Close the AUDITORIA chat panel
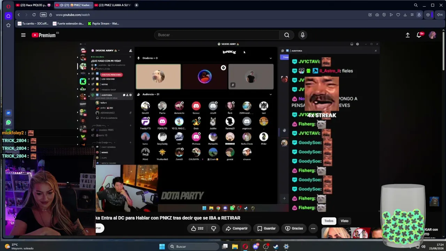This screenshot has height=251, width=446. pyautogui.click(x=376, y=51)
